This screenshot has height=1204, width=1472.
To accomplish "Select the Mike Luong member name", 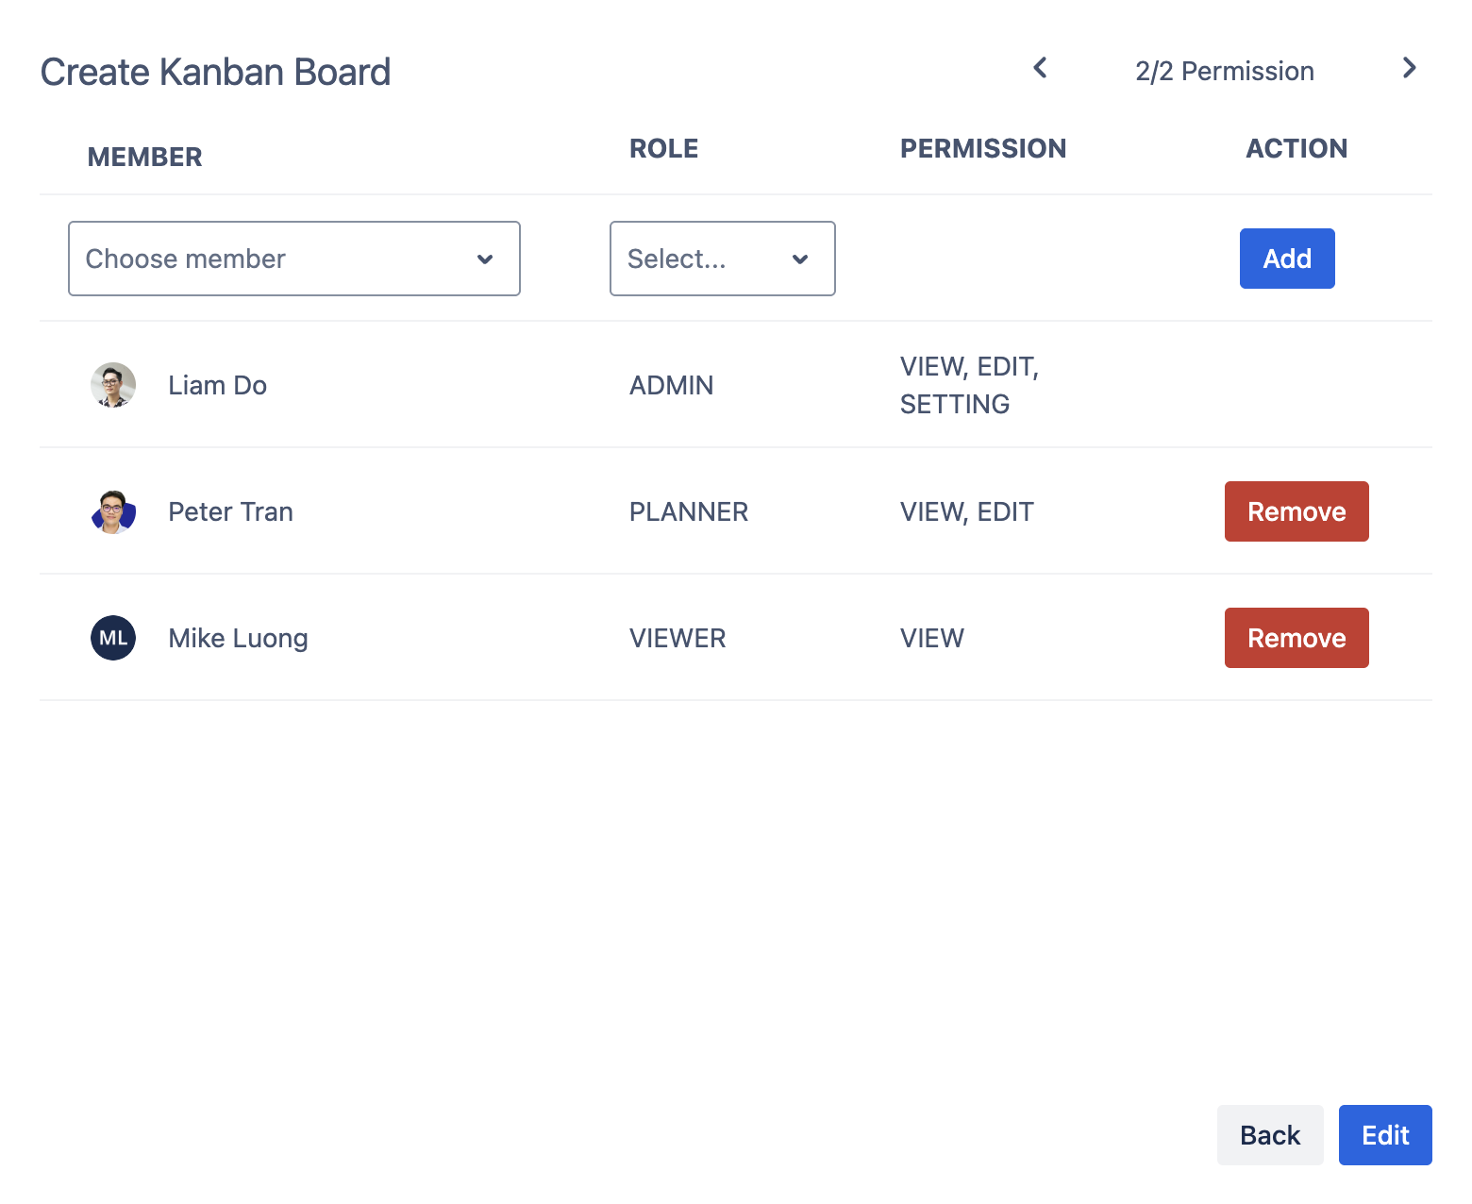I will click(238, 638).
